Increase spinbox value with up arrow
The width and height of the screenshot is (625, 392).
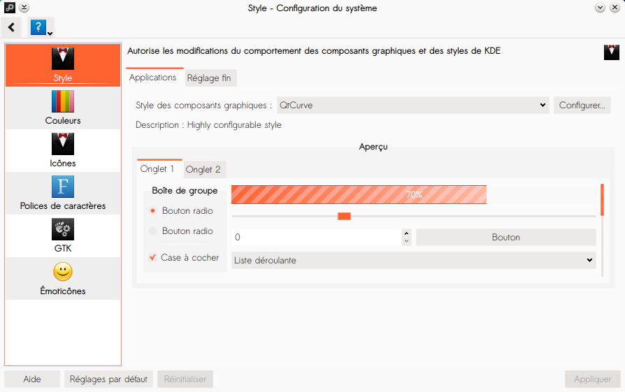406,233
